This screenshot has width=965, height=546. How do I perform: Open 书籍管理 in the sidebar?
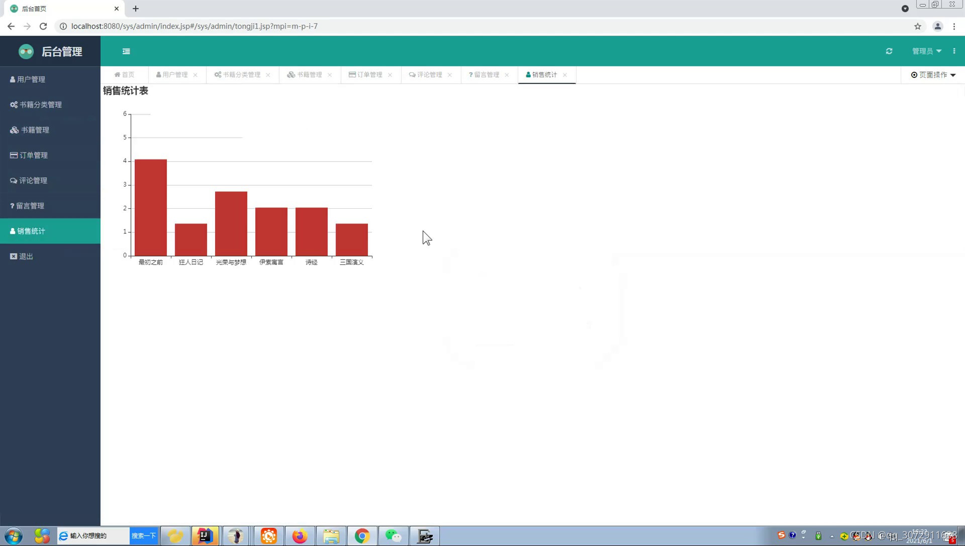point(50,130)
